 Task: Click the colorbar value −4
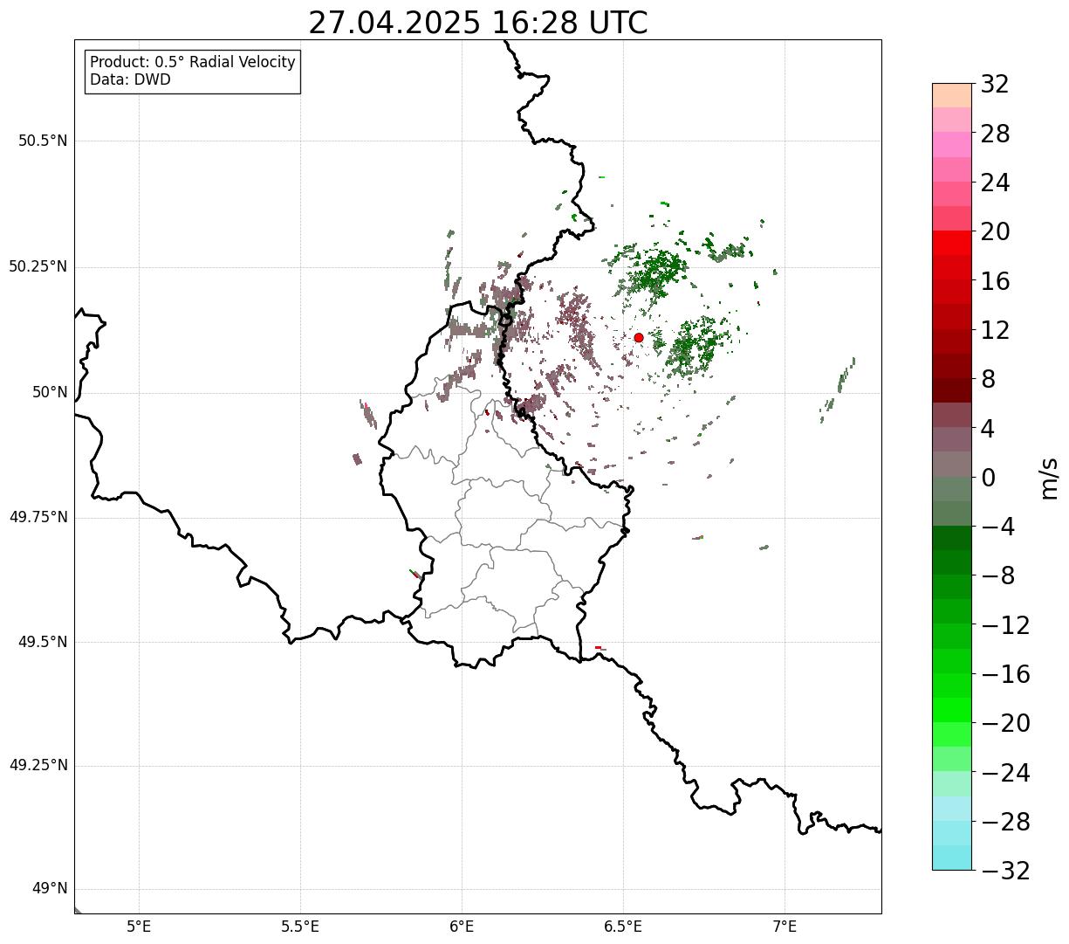[997, 527]
